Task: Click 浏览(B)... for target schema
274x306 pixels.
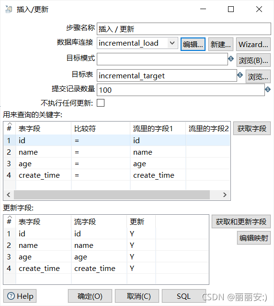Action: (253, 61)
